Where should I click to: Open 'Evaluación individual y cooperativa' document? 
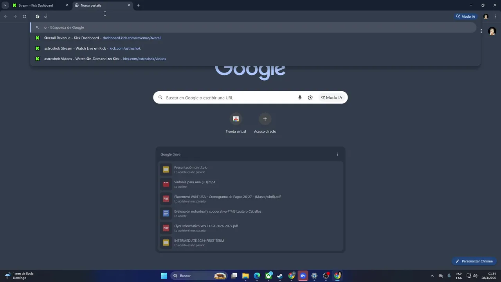coord(250,213)
